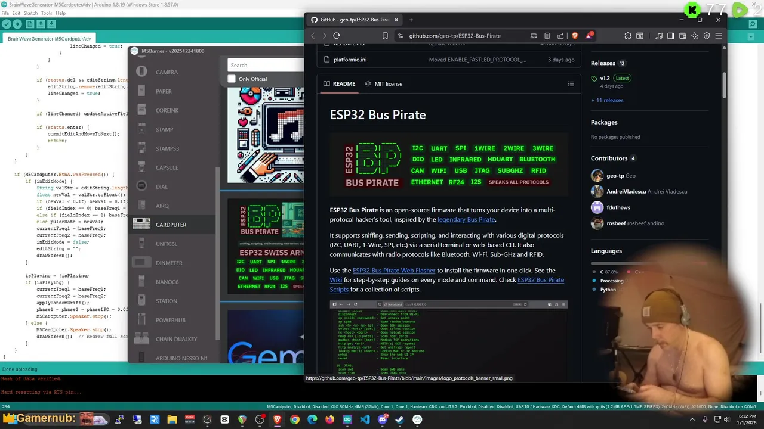
Task: Click the music note playlist icon
Action: (659, 36)
